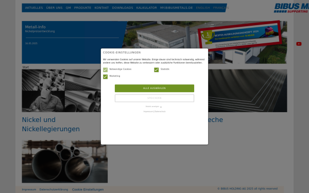Open Impressum link in cookie dialog
Screen dimensions: 309x193
pyautogui.click(x=148, y=112)
